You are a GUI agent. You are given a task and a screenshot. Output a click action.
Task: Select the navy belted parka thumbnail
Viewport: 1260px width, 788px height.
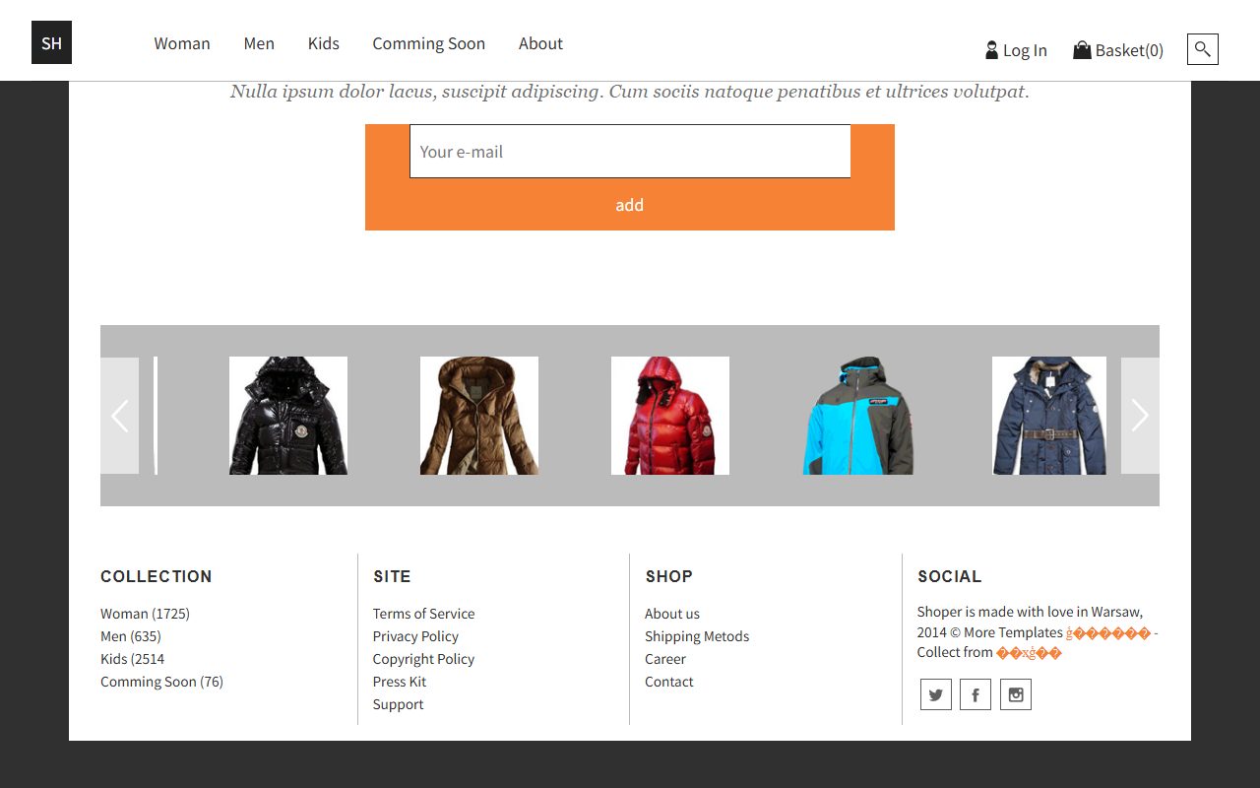click(1049, 416)
